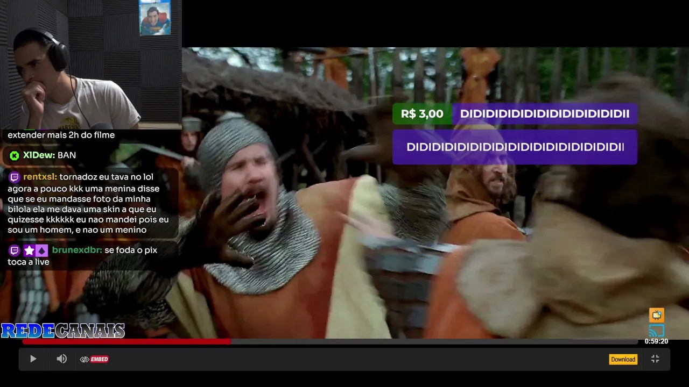Click the 0:59:20 timestamp text
Viewport: 689px width, 387px height.
(656, 341)
